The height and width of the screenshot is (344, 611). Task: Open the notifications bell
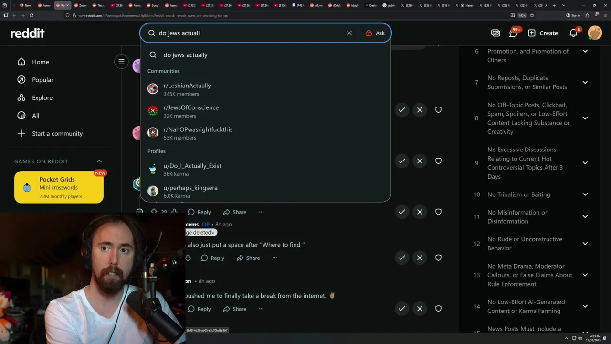coord(574,33)
